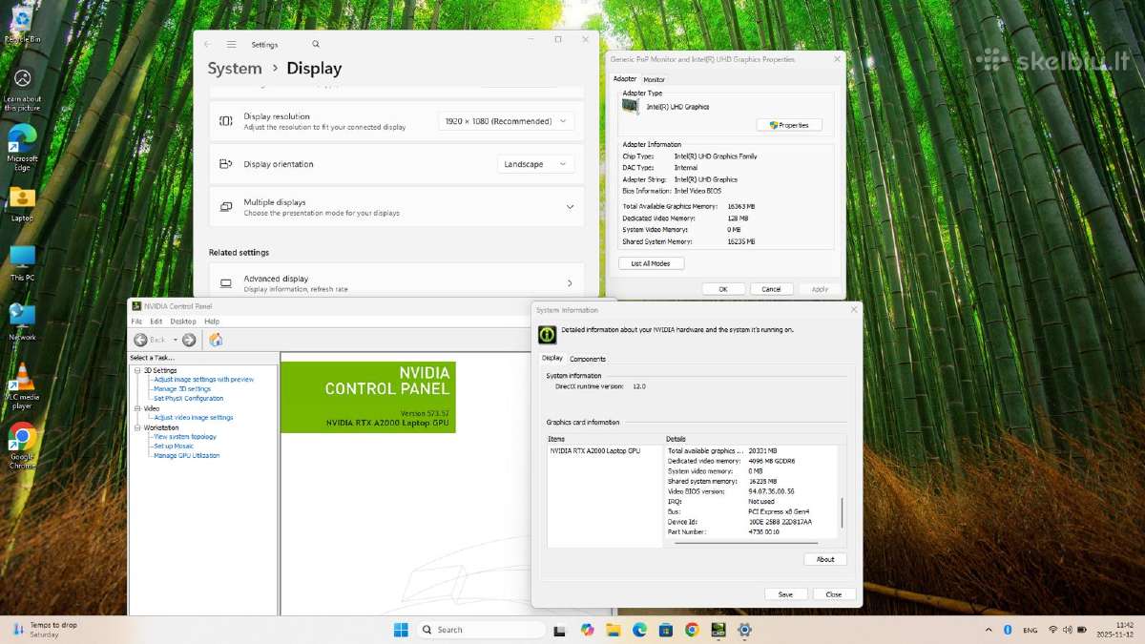Open the Settings navigation hamburger menu

coord(231,44)
